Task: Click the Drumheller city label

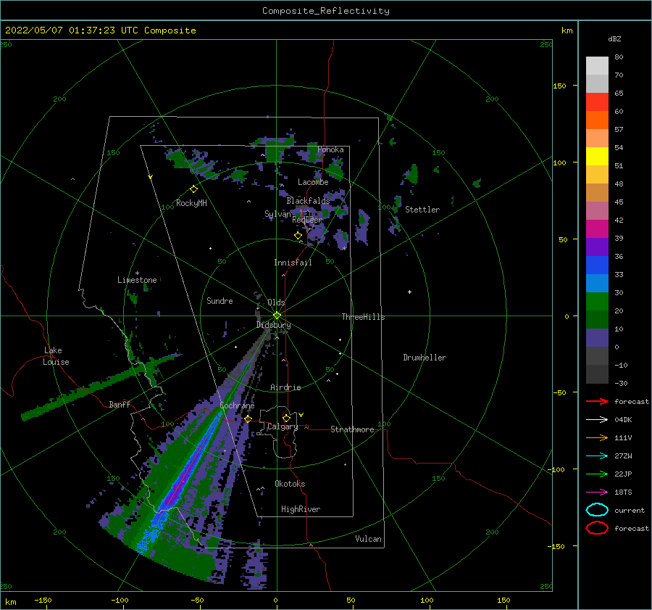Action: coord(425,358)
